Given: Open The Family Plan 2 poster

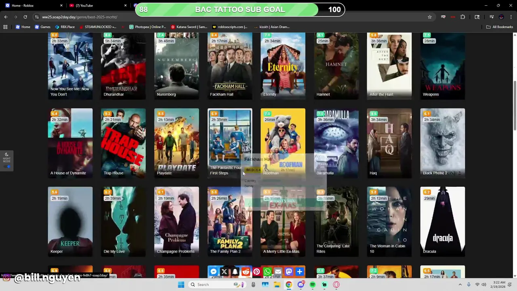Looking at the screenshot, I should click(x=230, y=221).
